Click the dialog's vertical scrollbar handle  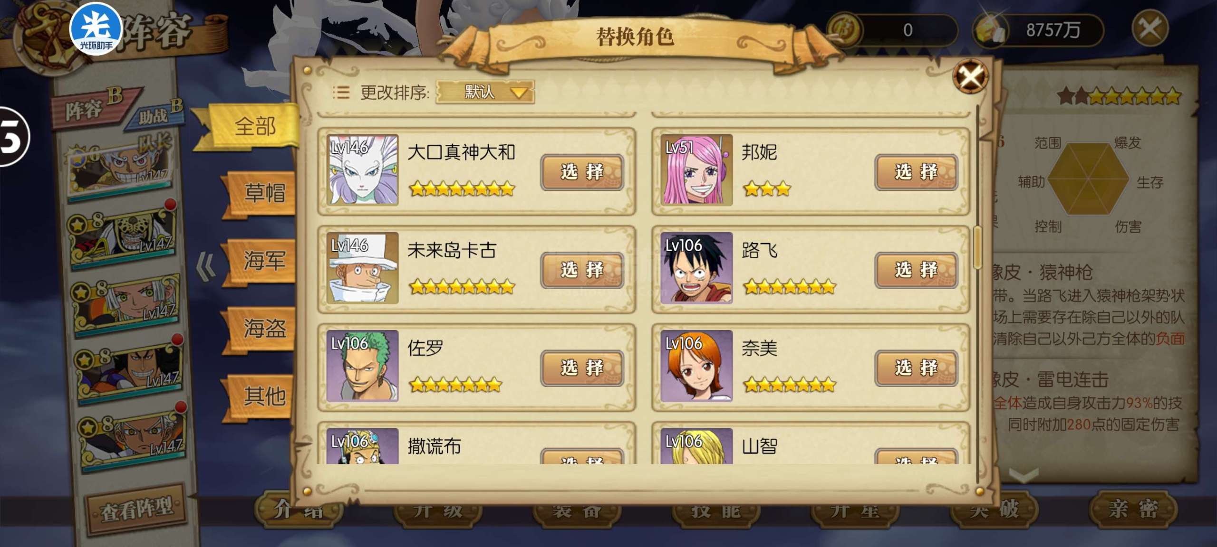pos(977,247)
